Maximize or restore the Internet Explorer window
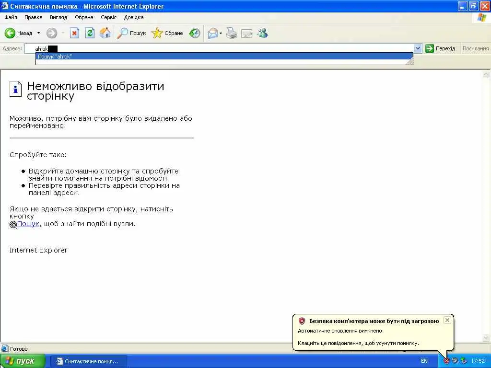 [x=474, y=6]
